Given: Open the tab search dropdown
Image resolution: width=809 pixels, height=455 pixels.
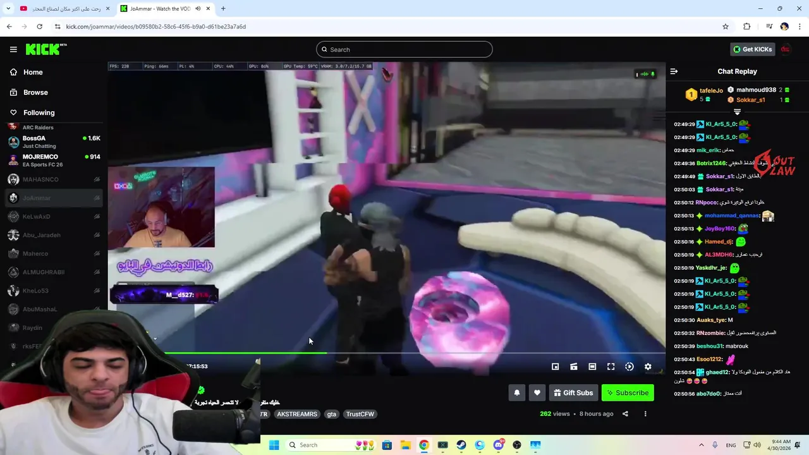Looking at the screenshot, I should pyautogui.click(x=8, y=9).
